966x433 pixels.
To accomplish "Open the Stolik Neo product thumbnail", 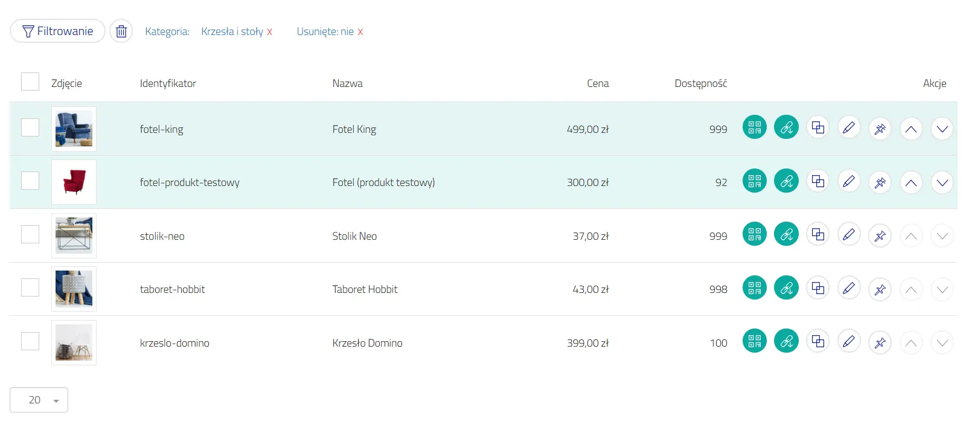I will click(74, 236).
